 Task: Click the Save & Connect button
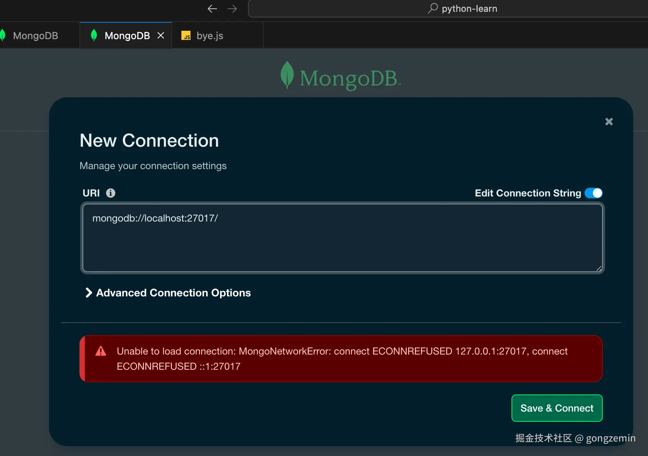557,408
